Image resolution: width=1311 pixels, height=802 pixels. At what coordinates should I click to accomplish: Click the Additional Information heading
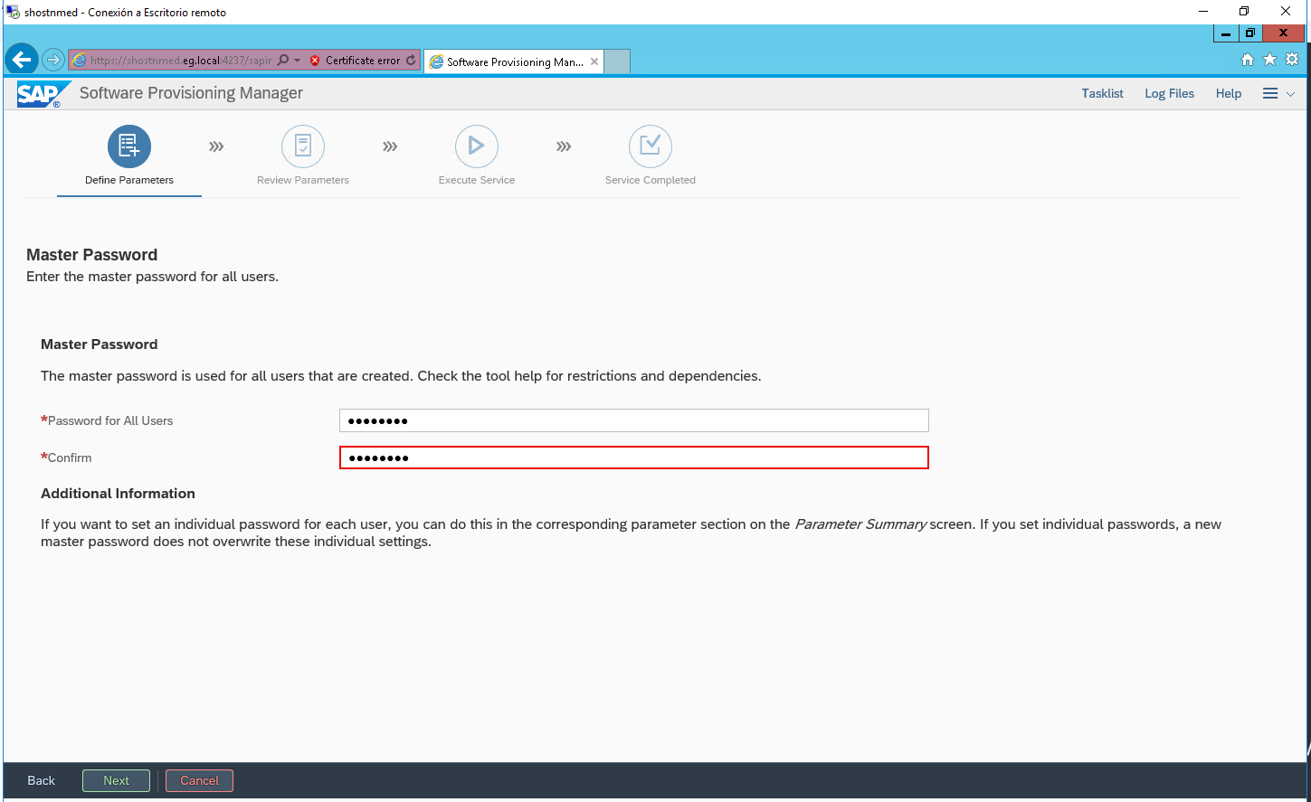118,494
